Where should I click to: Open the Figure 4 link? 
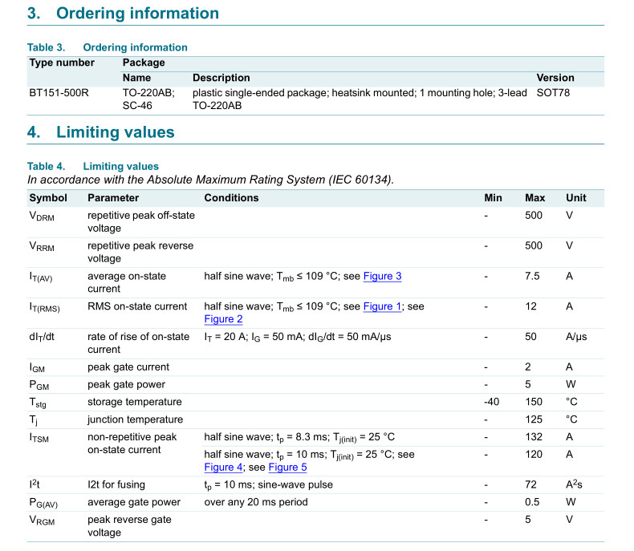223,468
